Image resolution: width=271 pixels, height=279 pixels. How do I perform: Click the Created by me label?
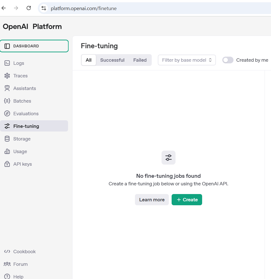pos(252,60)
